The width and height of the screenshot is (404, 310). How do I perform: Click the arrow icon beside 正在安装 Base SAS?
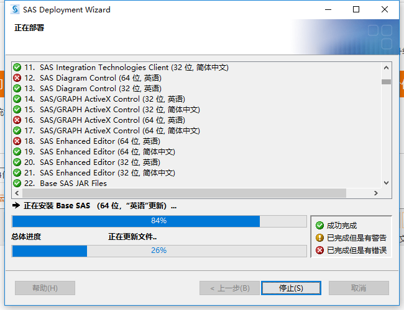[x=16, y=205]
